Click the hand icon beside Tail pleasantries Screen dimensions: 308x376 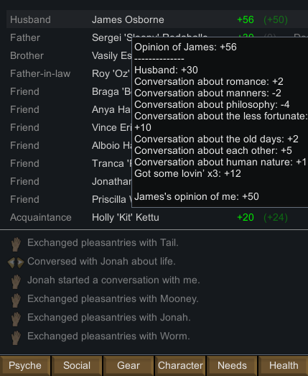(x=16, y=244)
